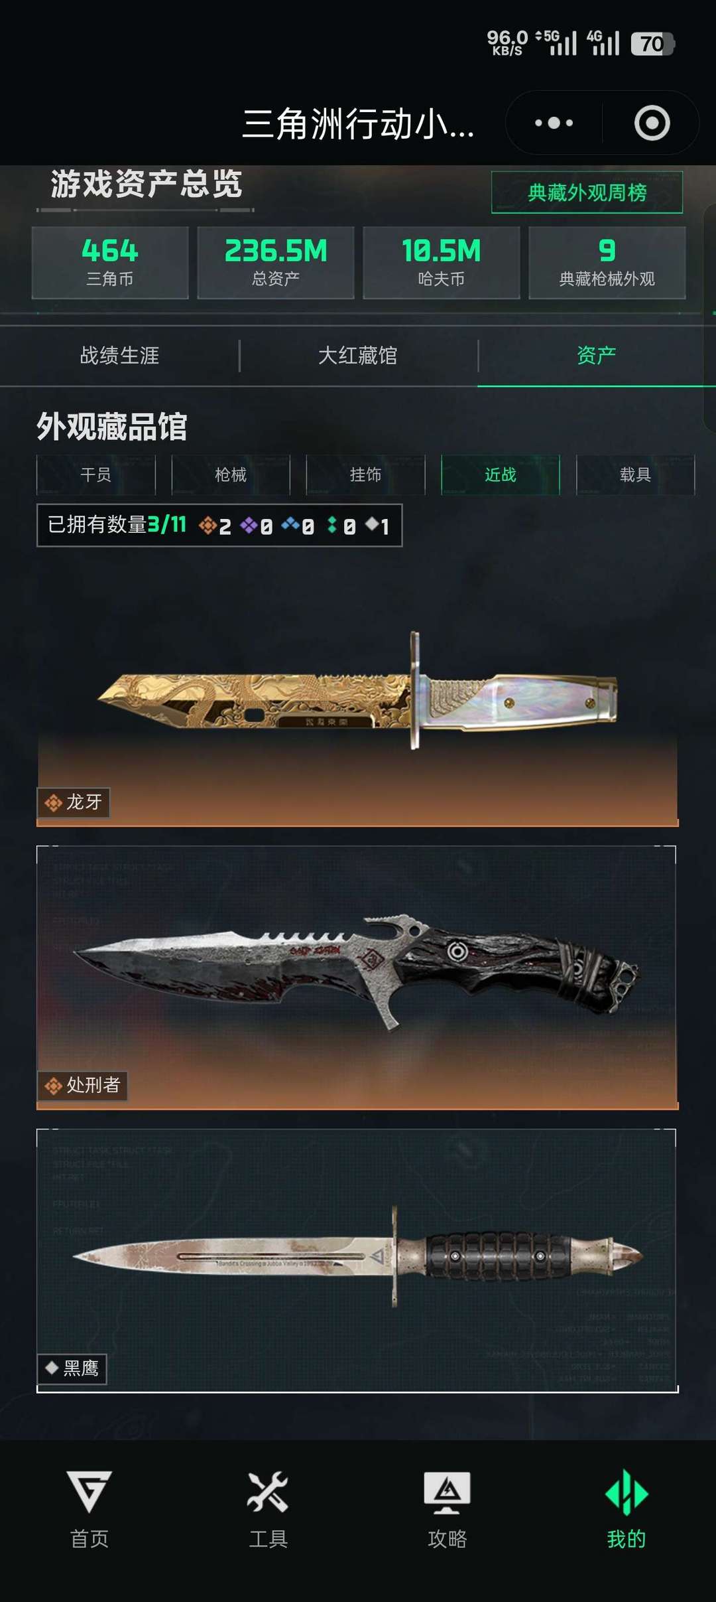Select the 资产 tab
716x1602 pixels.
click(x=597, y=356)
